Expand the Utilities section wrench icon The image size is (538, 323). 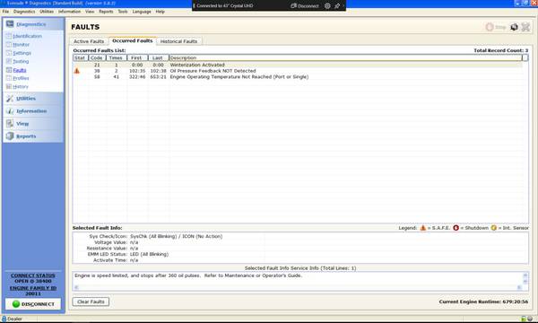click(10, 99)
